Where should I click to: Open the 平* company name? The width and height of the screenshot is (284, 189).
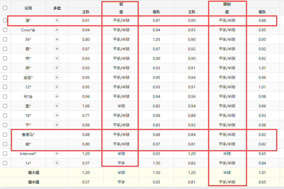click(28, 125)
